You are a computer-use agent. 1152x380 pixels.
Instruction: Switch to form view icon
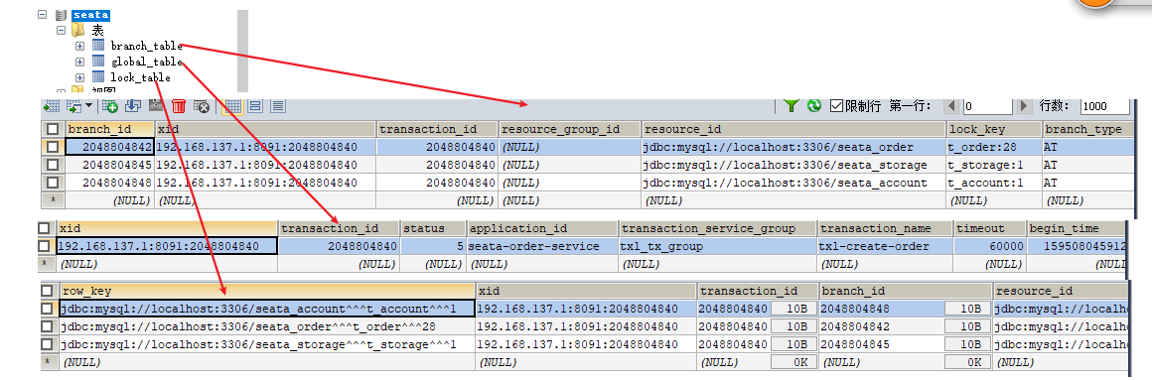(x=255, y=105)
